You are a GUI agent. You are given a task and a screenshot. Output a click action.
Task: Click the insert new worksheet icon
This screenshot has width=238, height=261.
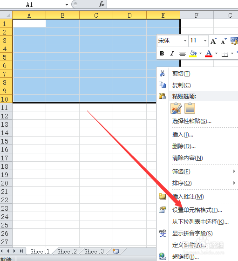coord(116,251)
